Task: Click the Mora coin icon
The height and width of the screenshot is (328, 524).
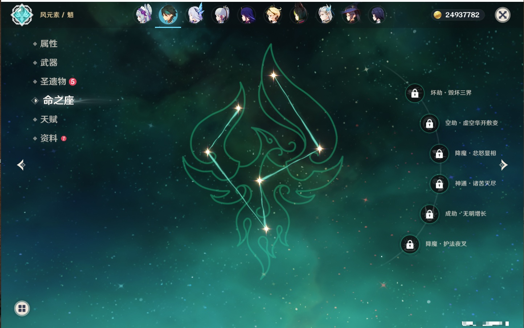Action: click(x=438, y=15)
